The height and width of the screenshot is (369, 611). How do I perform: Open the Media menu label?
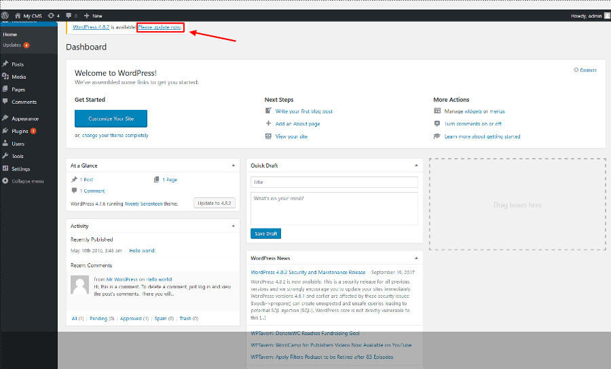point(19,77)
